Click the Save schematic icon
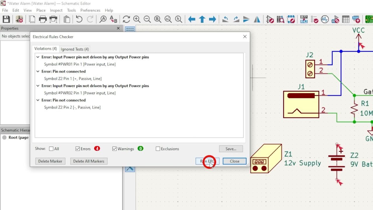 6,19
